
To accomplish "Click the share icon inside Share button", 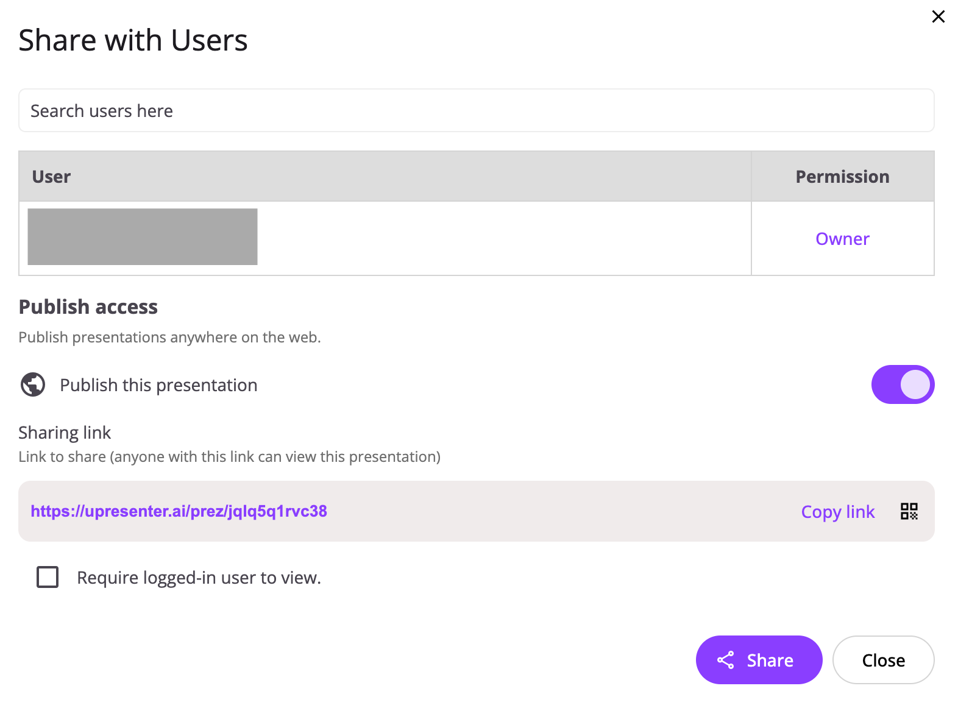I will [x=725, y=660].
